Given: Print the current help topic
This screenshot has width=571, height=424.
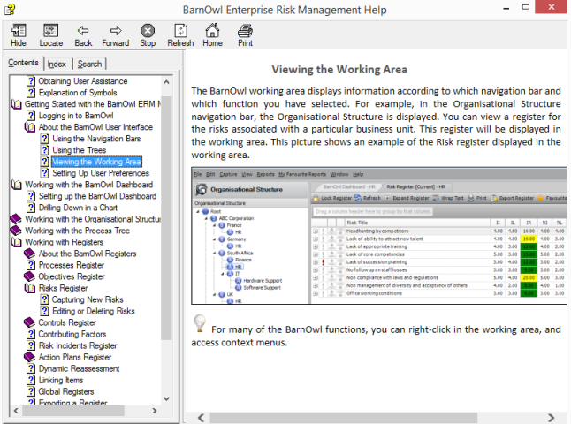Looking at the screenshot, I should point(245,31).
